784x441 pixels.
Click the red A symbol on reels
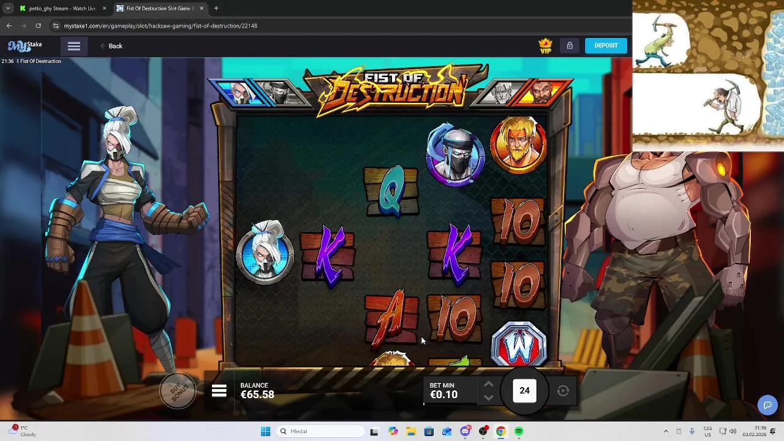click(392, 318)
